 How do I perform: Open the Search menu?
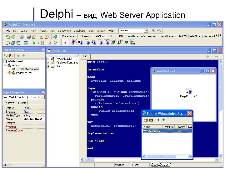click(24, 31)
